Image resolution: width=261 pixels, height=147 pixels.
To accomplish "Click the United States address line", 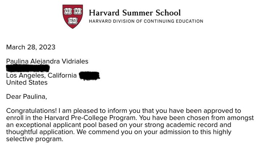I will 27,82.
